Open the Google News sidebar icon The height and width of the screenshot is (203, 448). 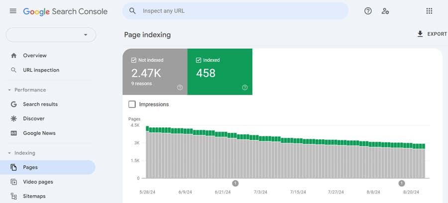13,133
